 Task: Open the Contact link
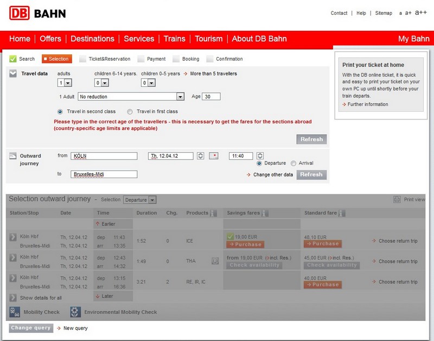[339, 13]
